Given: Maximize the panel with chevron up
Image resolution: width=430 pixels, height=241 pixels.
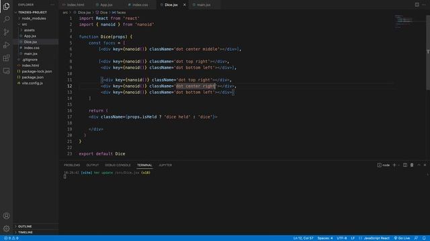Looking at the screenshot, I should click(x=419, y=165).
